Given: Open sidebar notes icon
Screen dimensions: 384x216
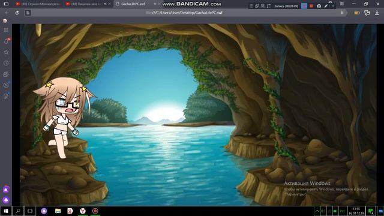Looking at the screenshot, I should tap(6, 96).
